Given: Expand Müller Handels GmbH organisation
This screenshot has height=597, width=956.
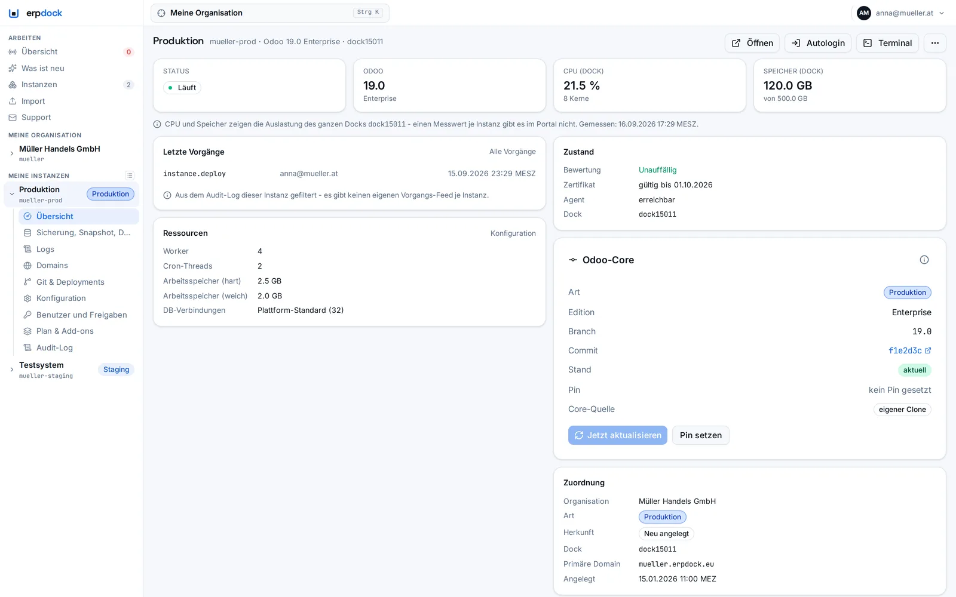Looking at the screenshot, I should (x=11, y=153).
